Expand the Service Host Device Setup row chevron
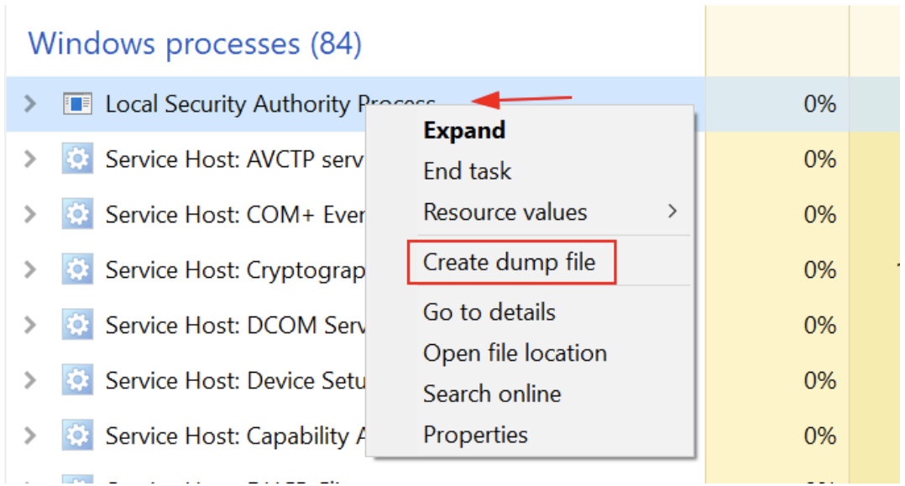The width and height of the screenshot is (905, 486). (x=30, y=380)
